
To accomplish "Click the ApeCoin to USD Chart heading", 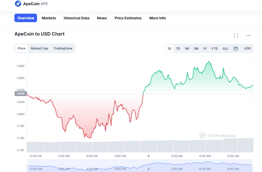I will 39,34.
